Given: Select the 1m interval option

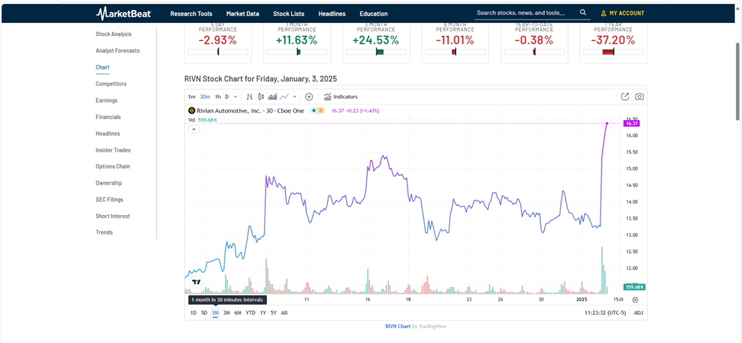Looking at the screenshot, I should pos(192,97).
